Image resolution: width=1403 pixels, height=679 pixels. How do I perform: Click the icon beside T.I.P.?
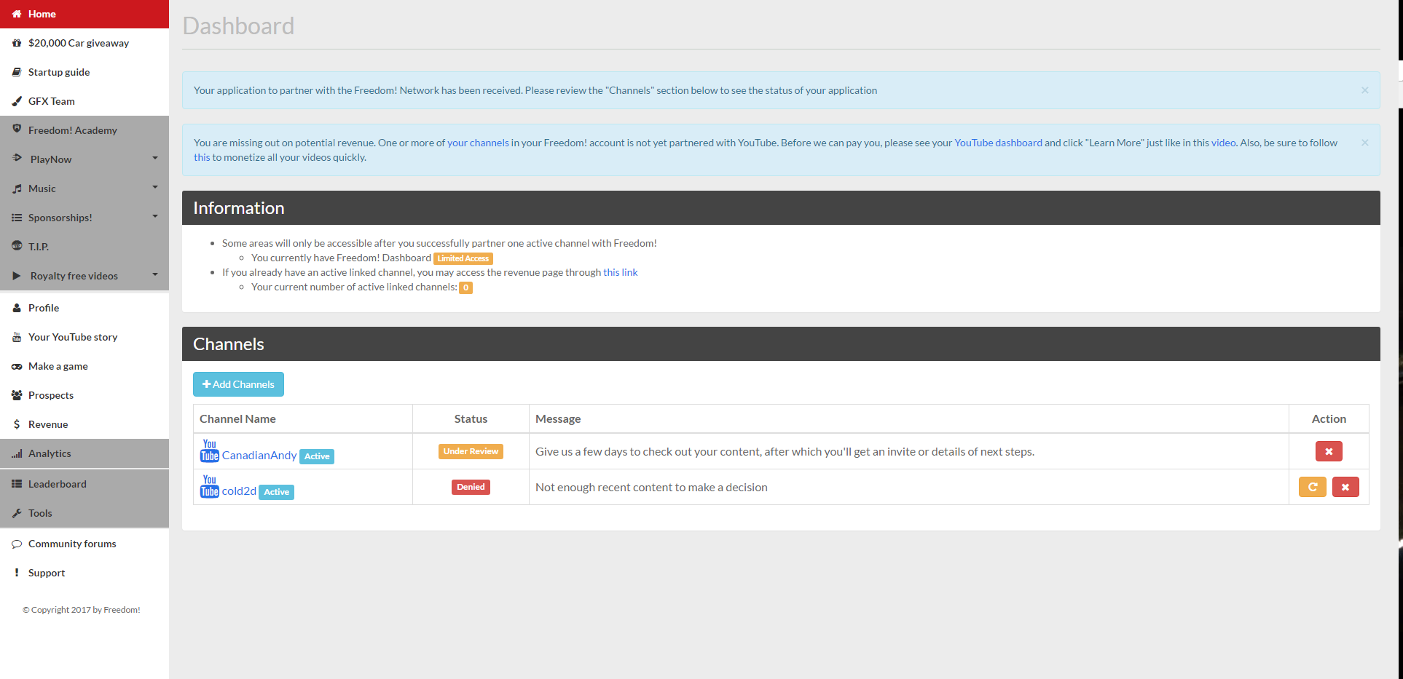[17, 246]
